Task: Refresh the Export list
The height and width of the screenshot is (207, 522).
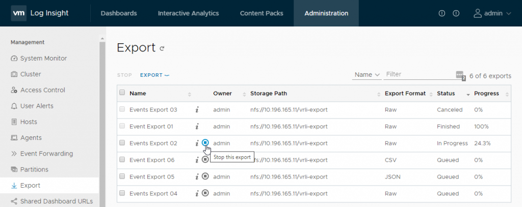Action: pyautogui.click(x=163, y=49)
